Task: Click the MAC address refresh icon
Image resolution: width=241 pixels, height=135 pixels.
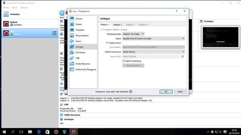Action: pyautogui.click(x=182, y=57)
